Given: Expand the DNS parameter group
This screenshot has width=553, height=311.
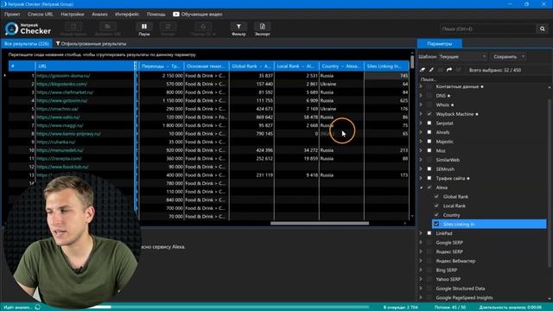Looking at the screenshot, I should click(421, 96).
